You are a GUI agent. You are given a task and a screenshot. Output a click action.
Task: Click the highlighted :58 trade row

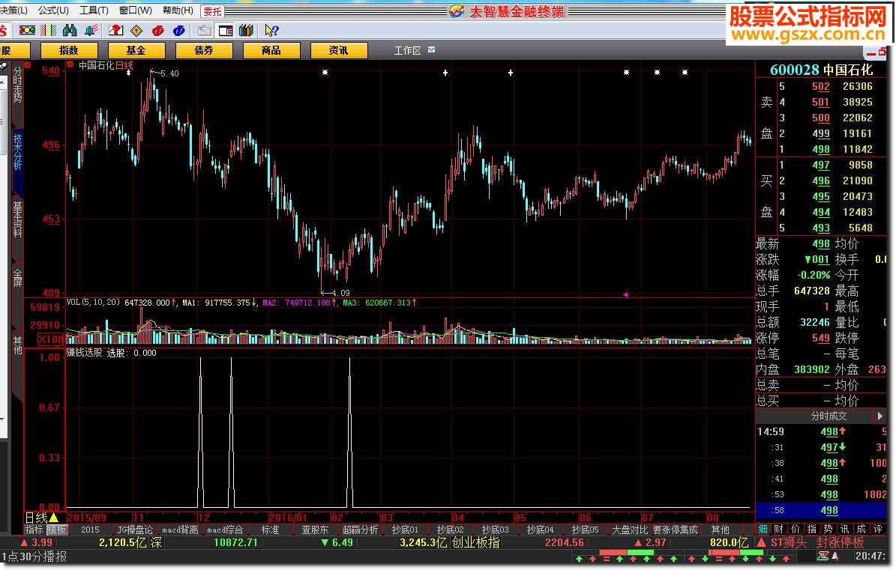tap(820, 510)
